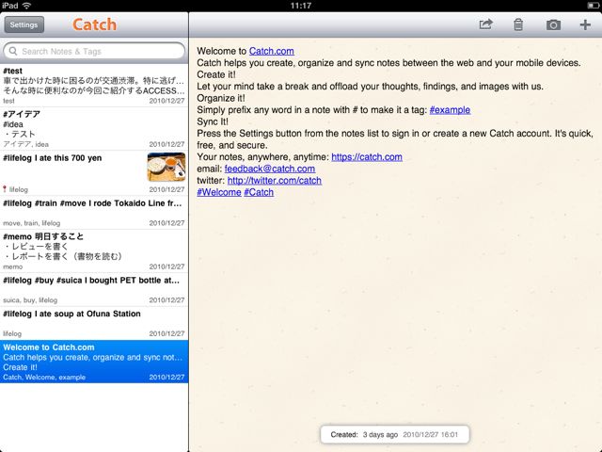The width and height of the screenshot is (602, 452).
Task: Tap 'move, train, lifelog' tags text
Action: tap(31, 223)
